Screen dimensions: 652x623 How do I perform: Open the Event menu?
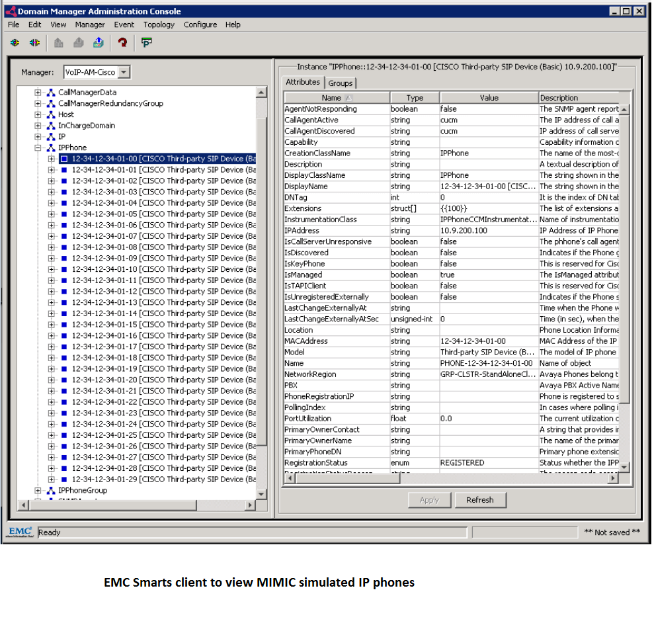click(124, 24)
